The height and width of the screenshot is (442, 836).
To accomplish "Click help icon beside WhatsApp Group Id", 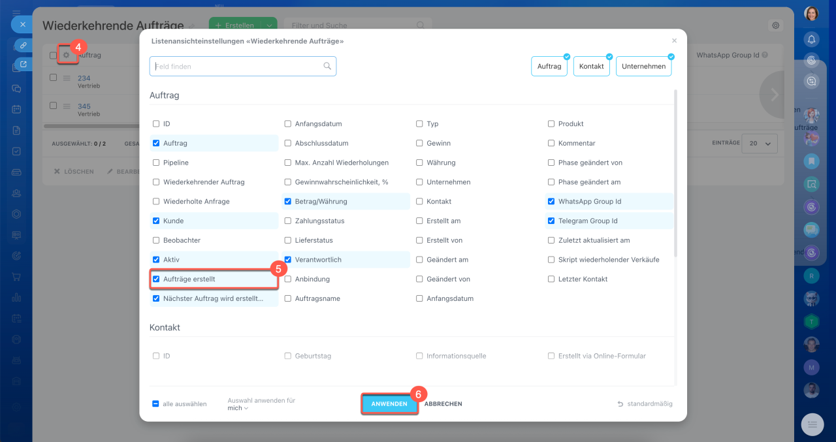I will pos(765,55).
